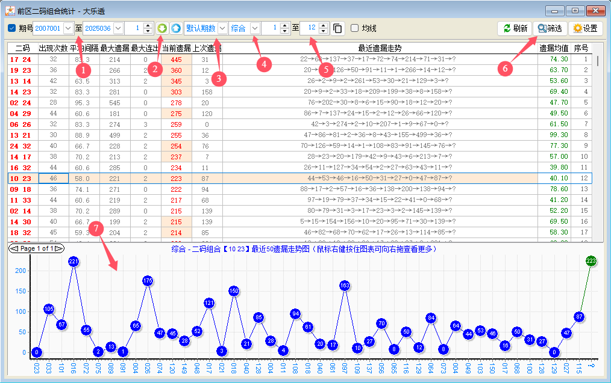Open the 设置 settings button
Image resolution: width=611 pixels, height=383 pixels.
(585, 28)
